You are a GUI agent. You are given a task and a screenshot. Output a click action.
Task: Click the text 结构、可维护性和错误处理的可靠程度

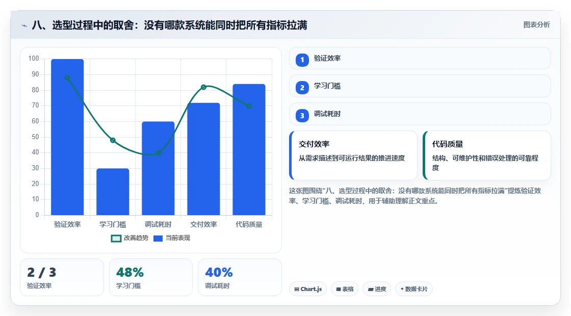pos(485,163)
